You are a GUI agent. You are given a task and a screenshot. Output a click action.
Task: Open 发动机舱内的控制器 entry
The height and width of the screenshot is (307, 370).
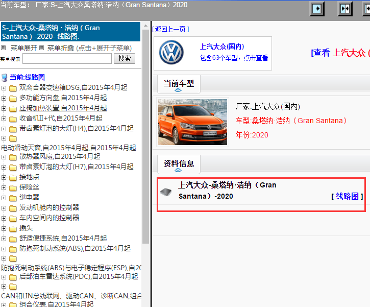click(50, 207)
